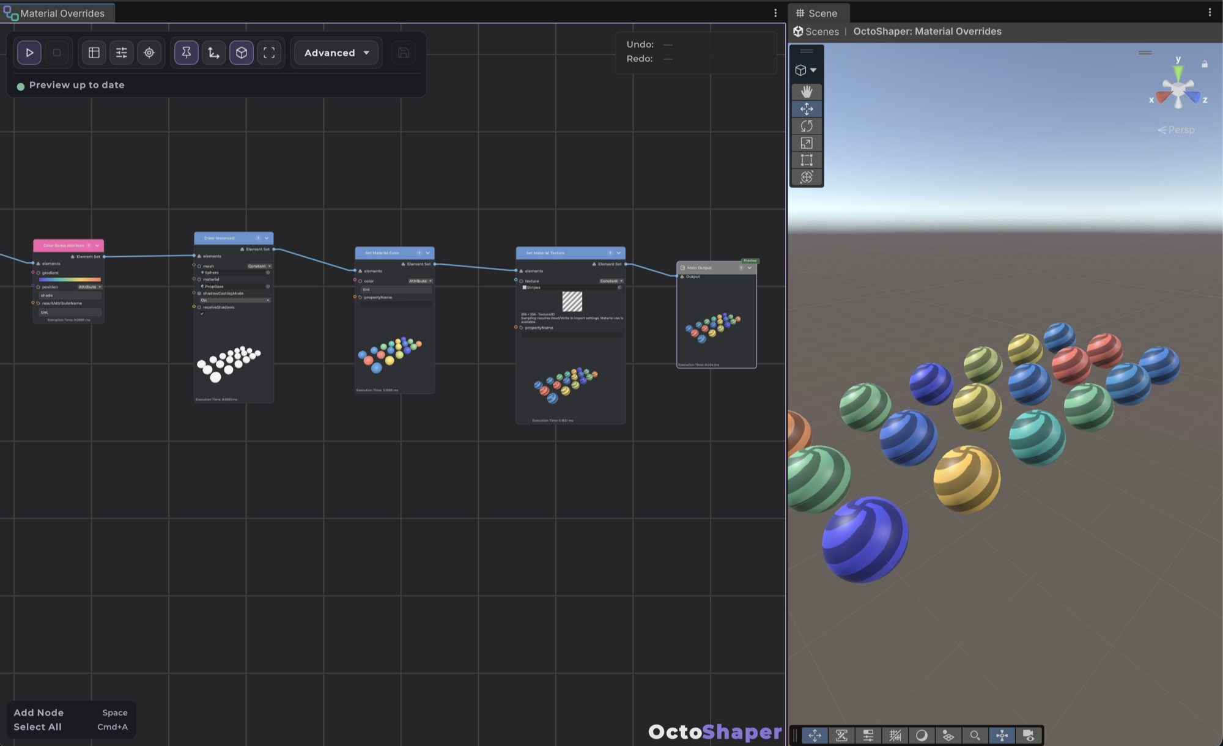1223x746 pixels.
Task: Open the sliders settings icon in toolbar
Action: pyautogui.click(x=122, y=53)
